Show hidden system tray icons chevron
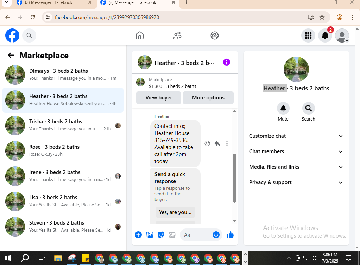Viewport: 360px width, 265px height. pyautogui.click(x=289, y=258)
